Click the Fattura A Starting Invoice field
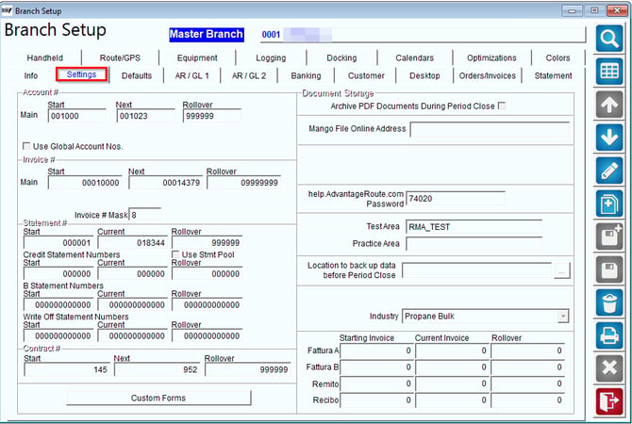Viewport: 632px width, 424px height. click(x=377, y=351)
